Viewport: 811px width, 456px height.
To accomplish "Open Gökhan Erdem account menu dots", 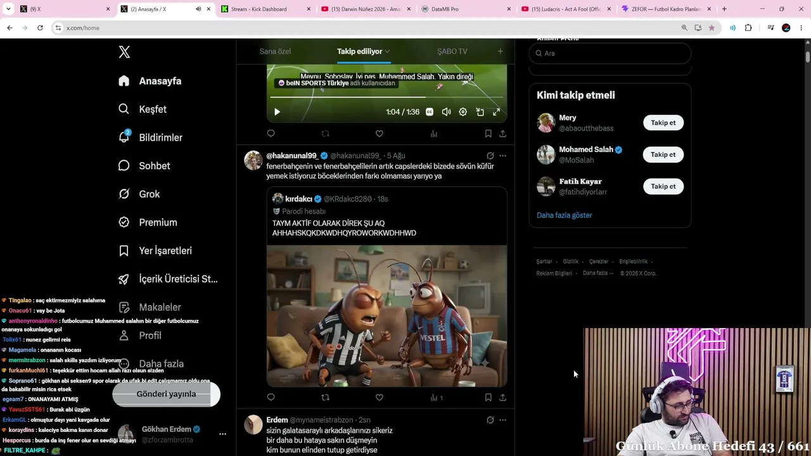I will [x=222, y=434].
